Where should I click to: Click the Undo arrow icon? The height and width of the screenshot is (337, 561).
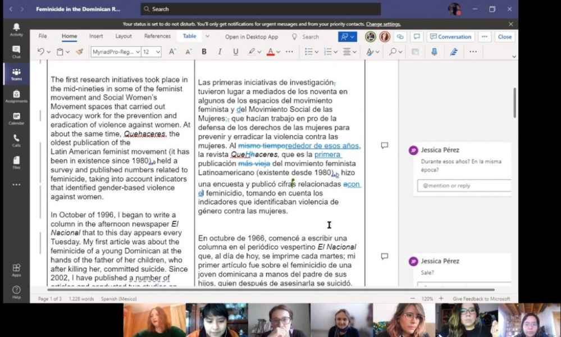point(40,52)
